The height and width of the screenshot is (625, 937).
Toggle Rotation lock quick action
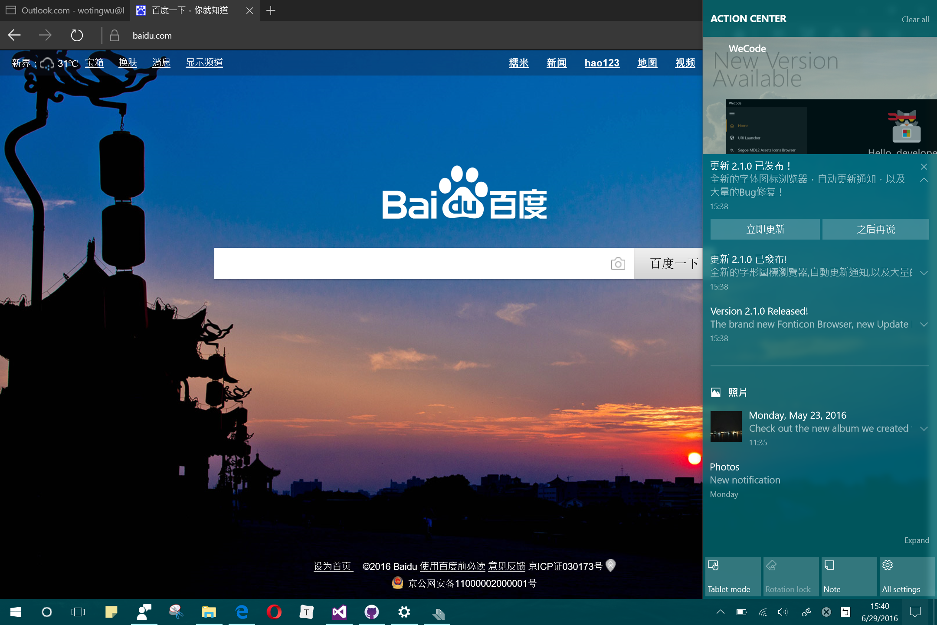click(x=791, y=577)
